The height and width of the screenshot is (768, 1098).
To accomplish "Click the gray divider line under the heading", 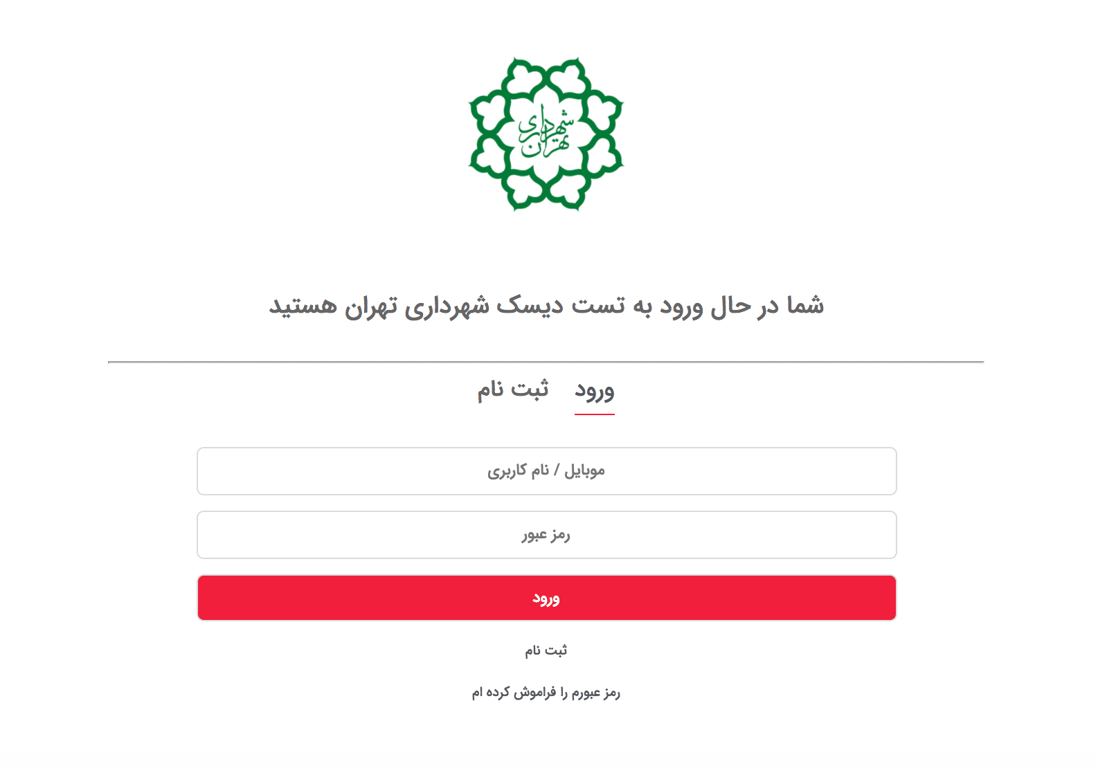I will [546, 362].
